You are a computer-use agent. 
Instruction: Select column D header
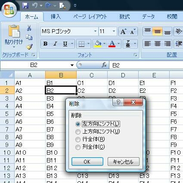(x=123, y=75)
